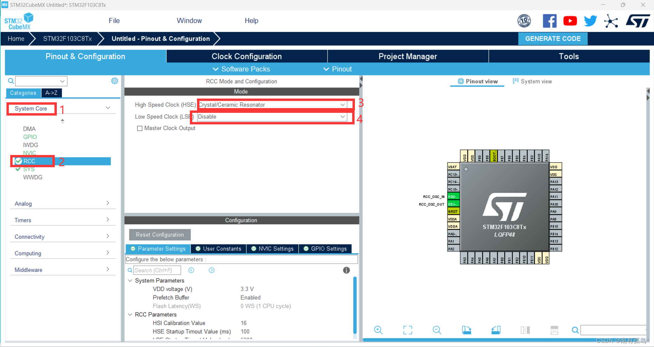Open the User Constants tab
This screenshot has width=654, height=347.
pos(218,249)
